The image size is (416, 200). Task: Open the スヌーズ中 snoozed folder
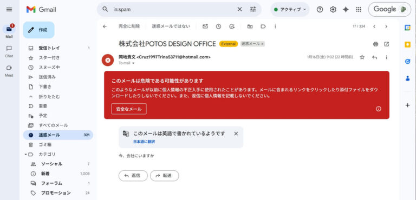tap(58, 67)
